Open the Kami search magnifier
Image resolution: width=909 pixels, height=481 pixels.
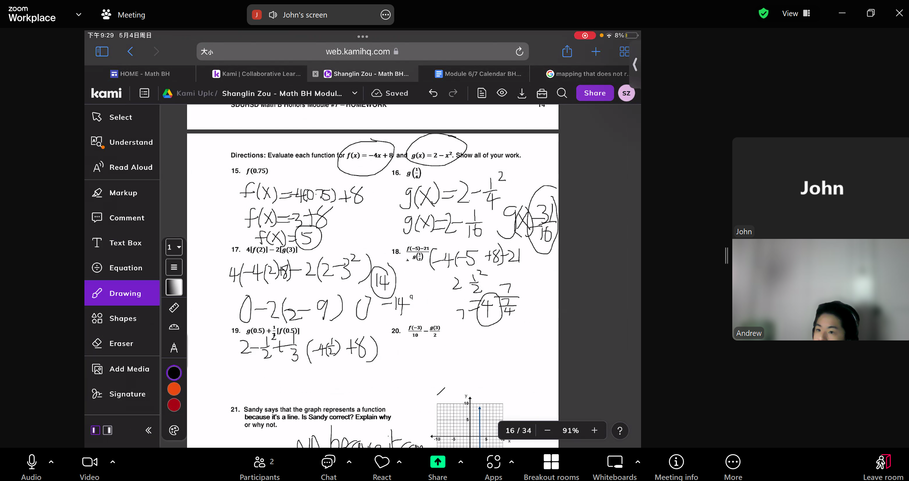[562, 93]
